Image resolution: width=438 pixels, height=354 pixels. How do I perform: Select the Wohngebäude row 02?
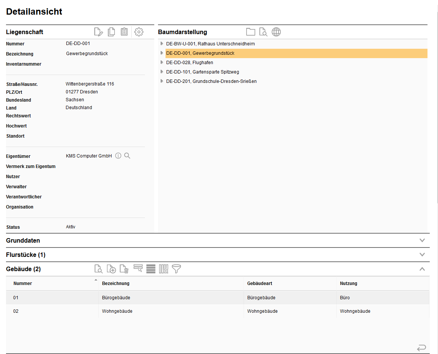[x=117, y=311]
